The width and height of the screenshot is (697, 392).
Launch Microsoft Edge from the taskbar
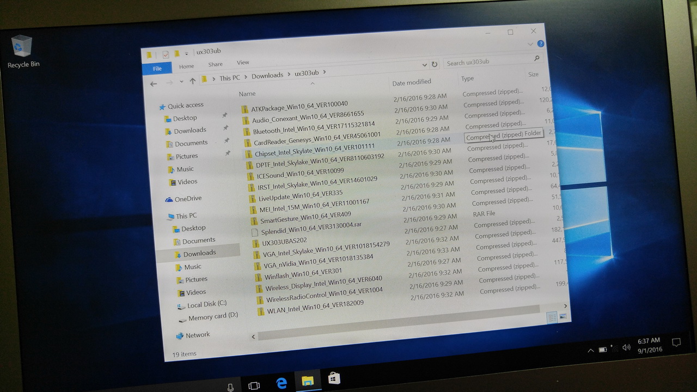(x=282, y=384)
